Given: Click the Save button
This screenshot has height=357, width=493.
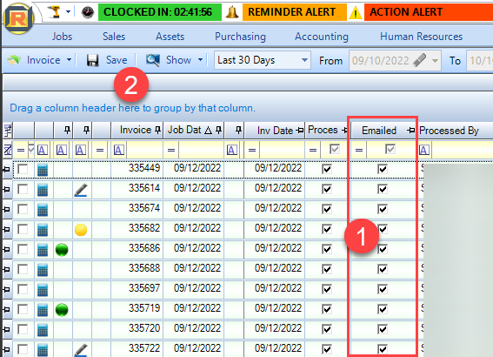Looking at the screenshot, I should click(x=107, y=60).
